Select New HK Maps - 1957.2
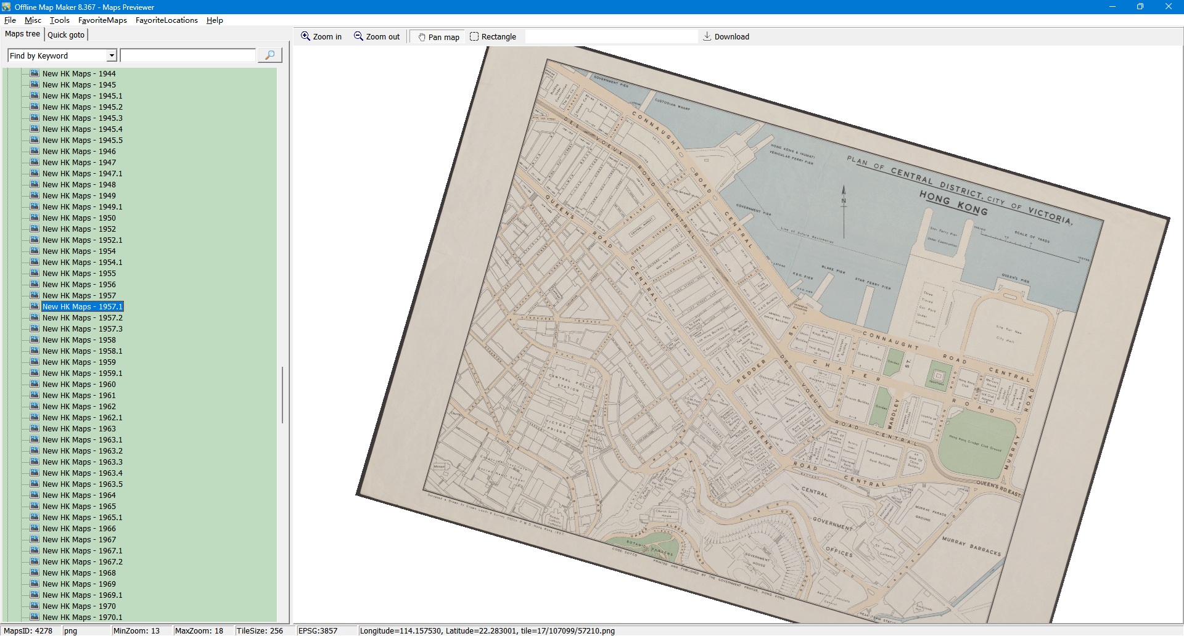1184x636 pixels. tap(82, 318)
